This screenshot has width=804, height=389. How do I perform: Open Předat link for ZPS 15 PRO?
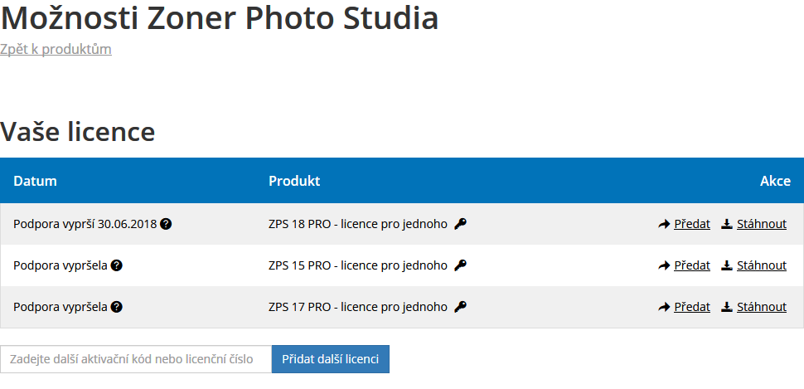(x=692, y=266)
